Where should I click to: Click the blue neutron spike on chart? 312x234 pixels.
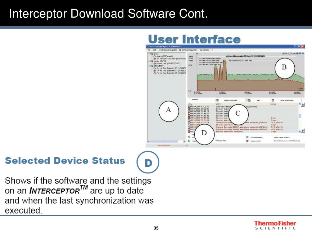[x=215, y=89]
